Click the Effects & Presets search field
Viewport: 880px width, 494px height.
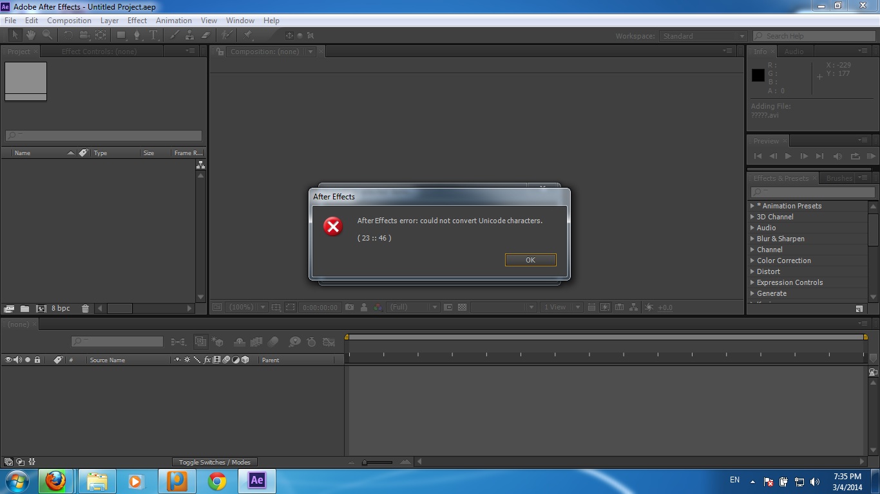pos(813,192)
